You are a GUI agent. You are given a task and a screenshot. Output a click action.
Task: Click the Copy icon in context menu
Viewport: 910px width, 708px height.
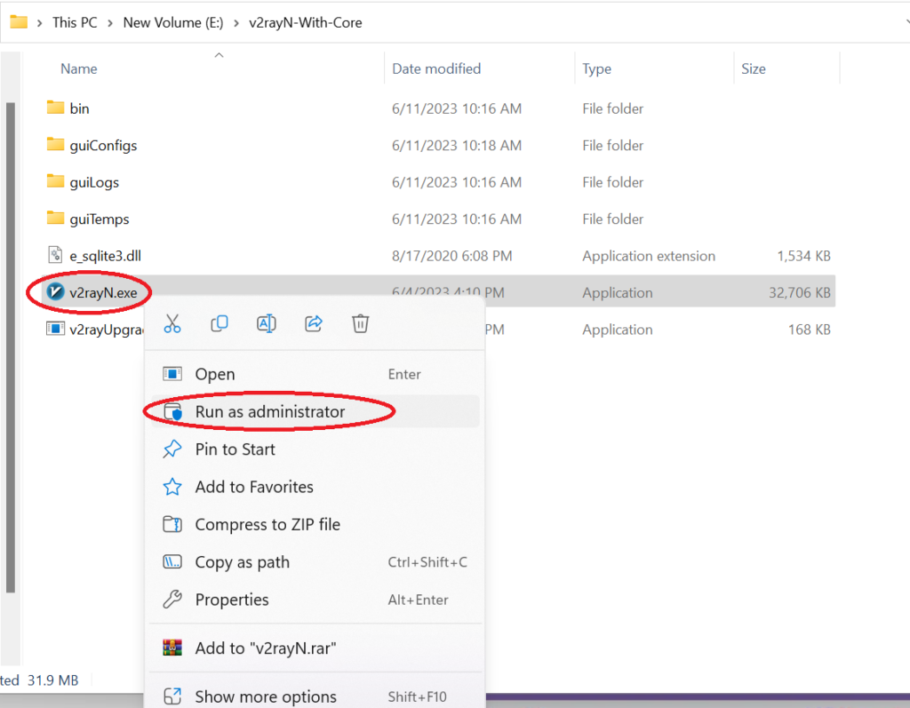[x=220, y=324]
